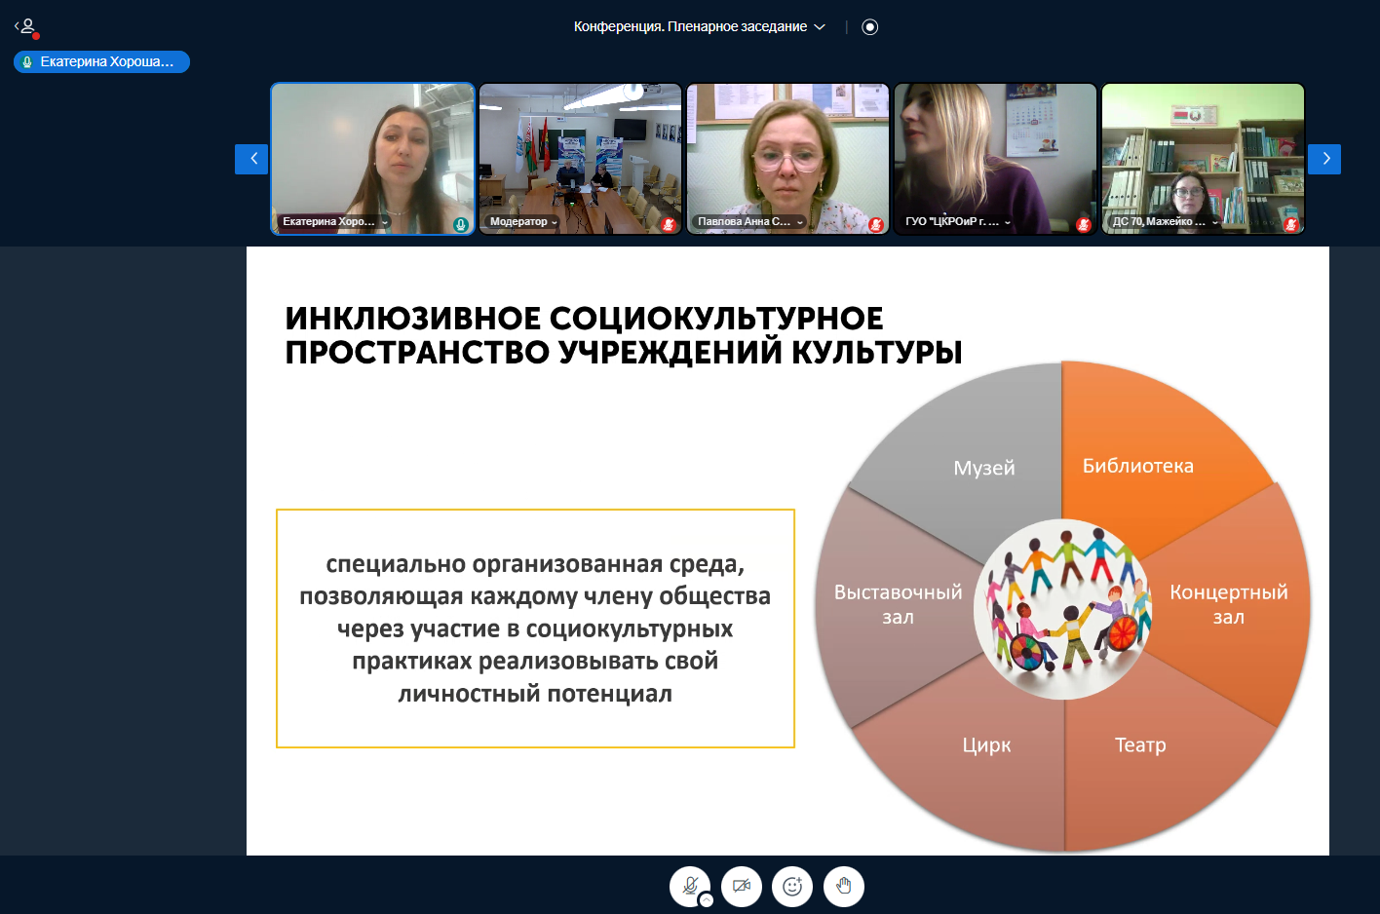Open ДС 70, Мажейко webcam dropdown

(x=1166, y=222)
